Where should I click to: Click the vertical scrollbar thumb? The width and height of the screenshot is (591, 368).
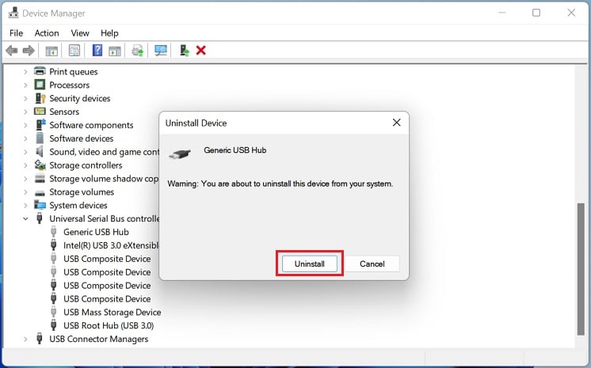point(581,269)
